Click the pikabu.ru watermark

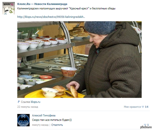click(146, 127)
